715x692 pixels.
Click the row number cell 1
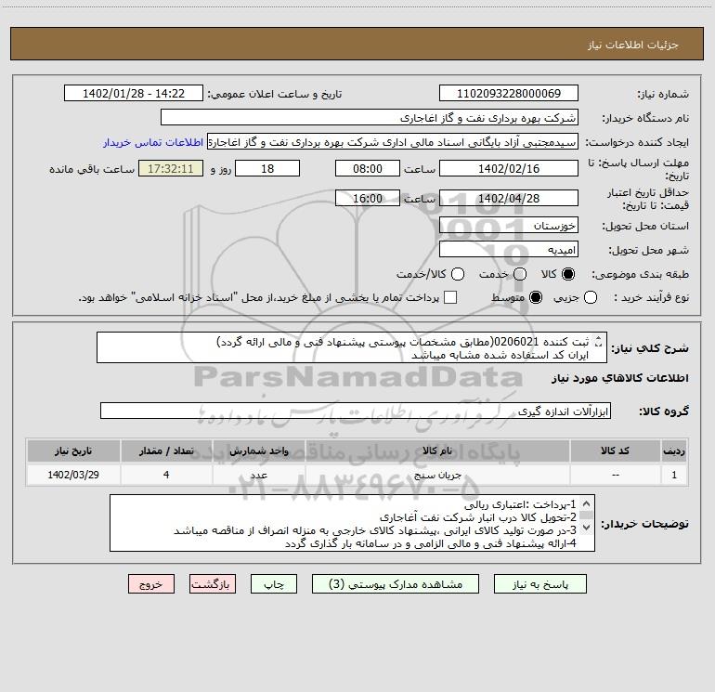coord(674,475)
